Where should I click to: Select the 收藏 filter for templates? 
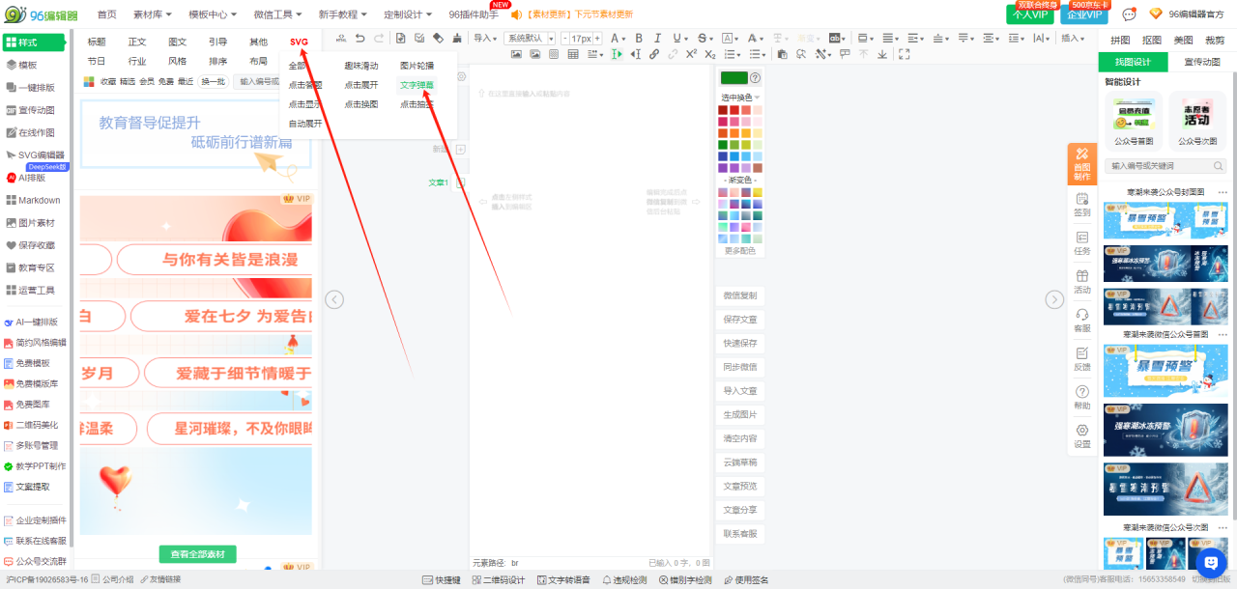(x=108, y=82)
